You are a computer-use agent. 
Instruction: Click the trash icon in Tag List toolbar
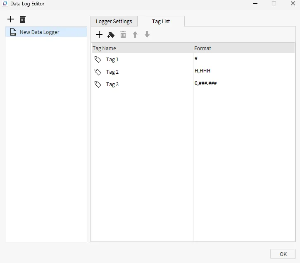point(123,35)
